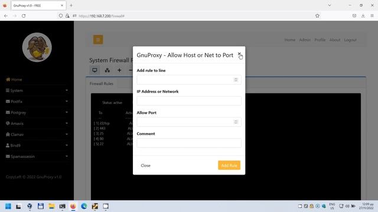The width and height of the screenshot is (378, 212).
Task: Increment the Add rule to line spinner
Action: coord(236,78)
